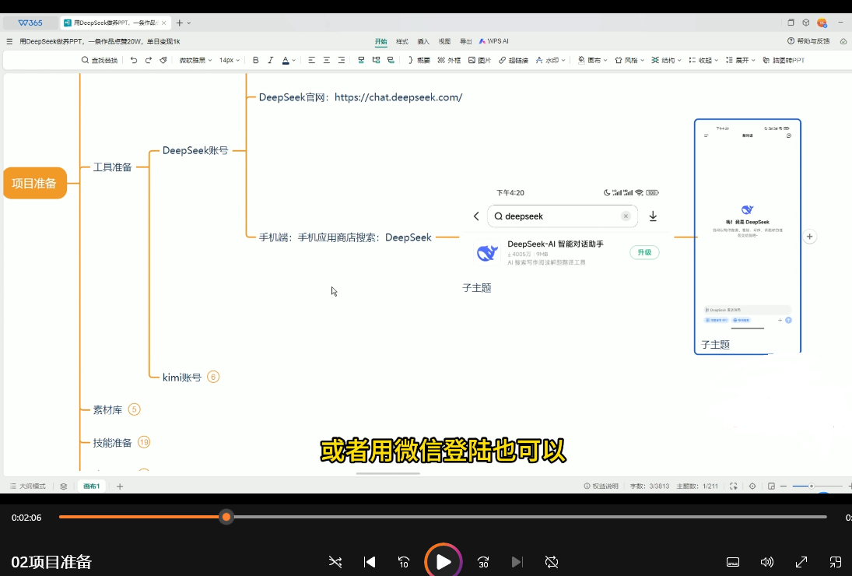Open WPS AI
The image size is (852, 576).
point(493,41)
